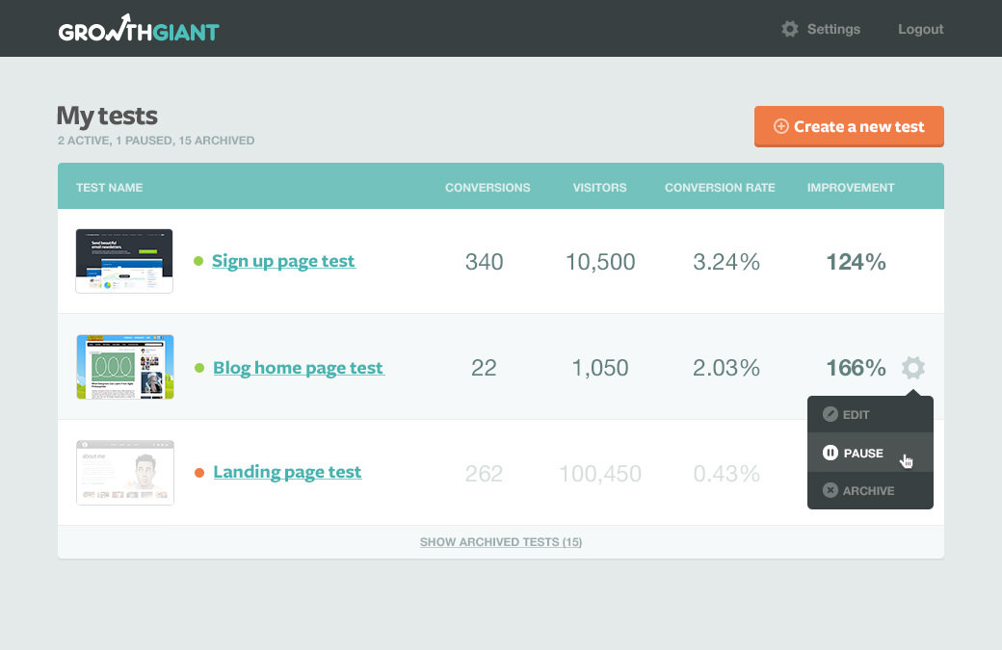Click the Conversion Rate column header
Image resolution: width=1002 pixels, height=650 pixels.
(720, 188)
